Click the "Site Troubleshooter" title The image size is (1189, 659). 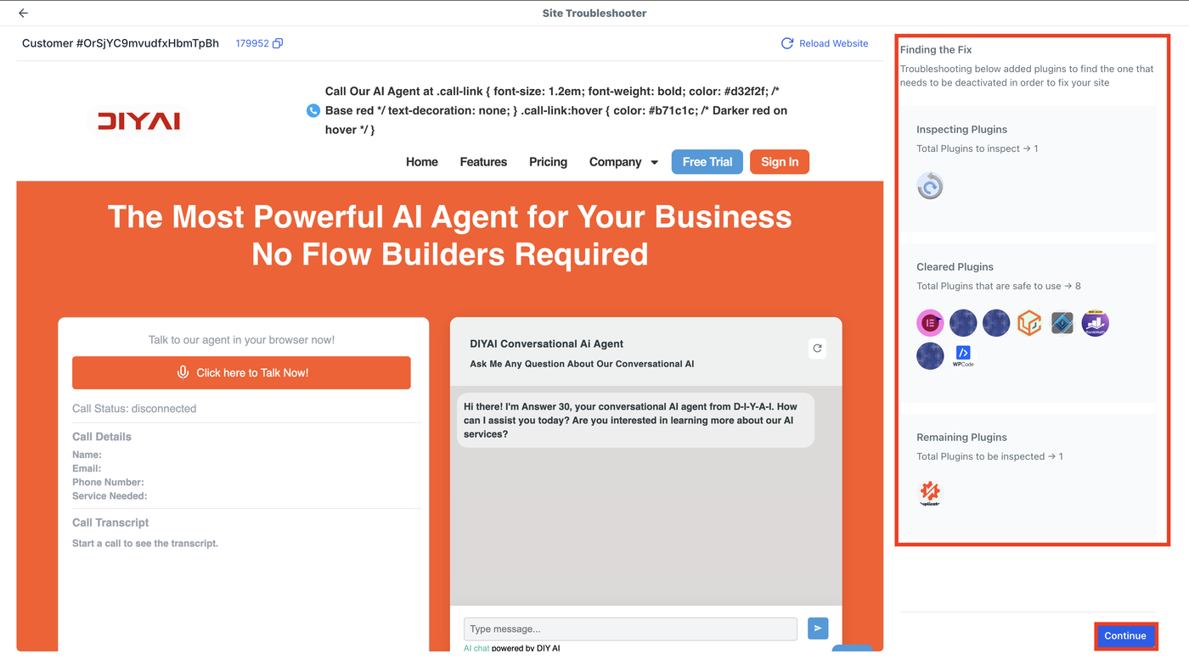click(594, 13)
